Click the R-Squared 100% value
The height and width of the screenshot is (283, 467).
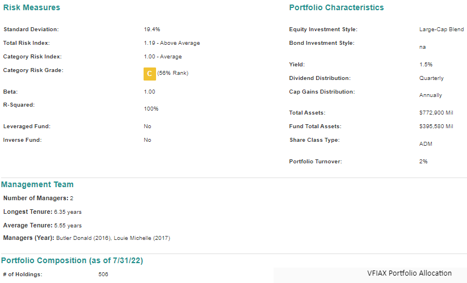(151, 108)
